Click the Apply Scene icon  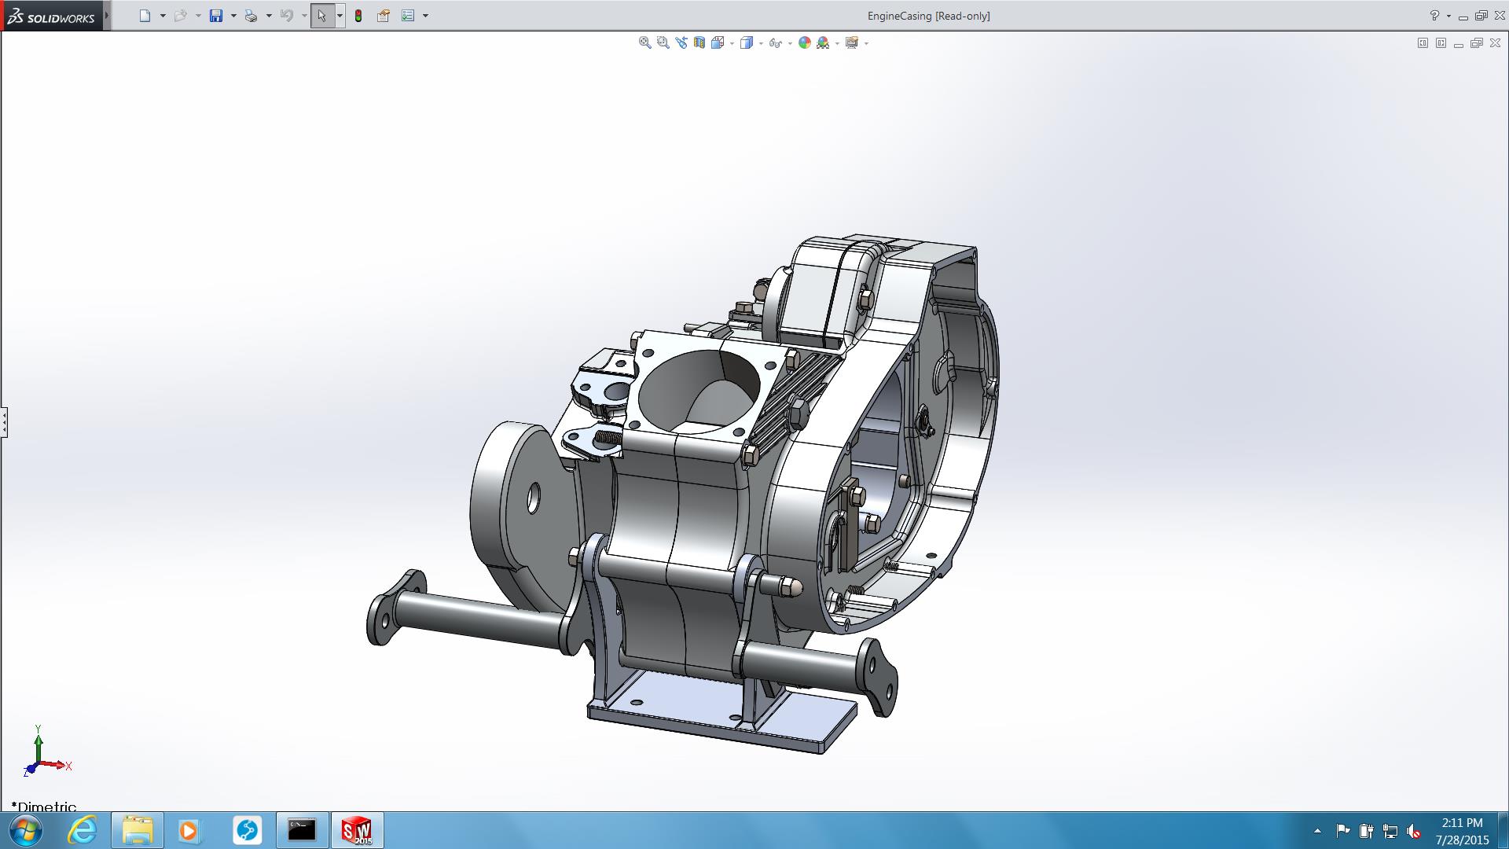[823, 43]
